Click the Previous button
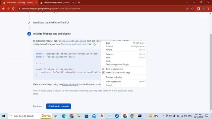Screen dimensions: 212x119 (37, 106)
